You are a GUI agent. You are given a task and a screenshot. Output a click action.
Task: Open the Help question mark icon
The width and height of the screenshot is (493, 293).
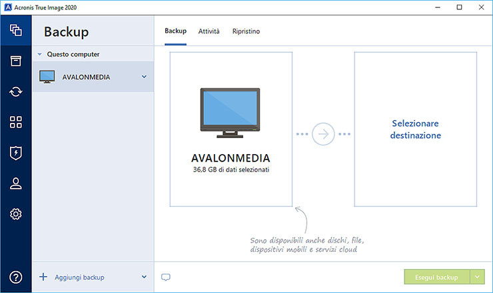16,277
